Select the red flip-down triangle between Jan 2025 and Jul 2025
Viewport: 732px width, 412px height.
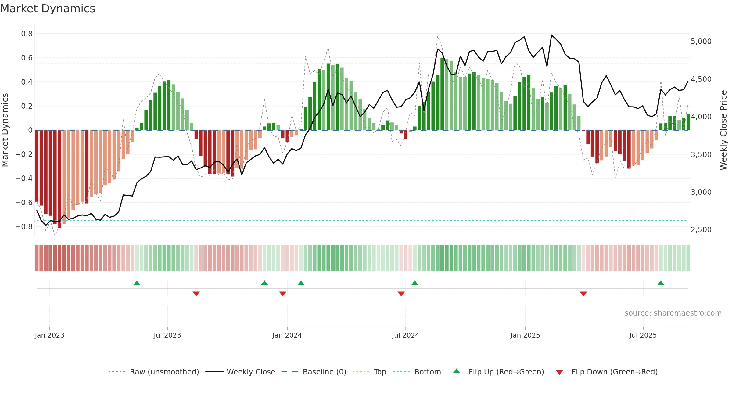coord(583,294)
